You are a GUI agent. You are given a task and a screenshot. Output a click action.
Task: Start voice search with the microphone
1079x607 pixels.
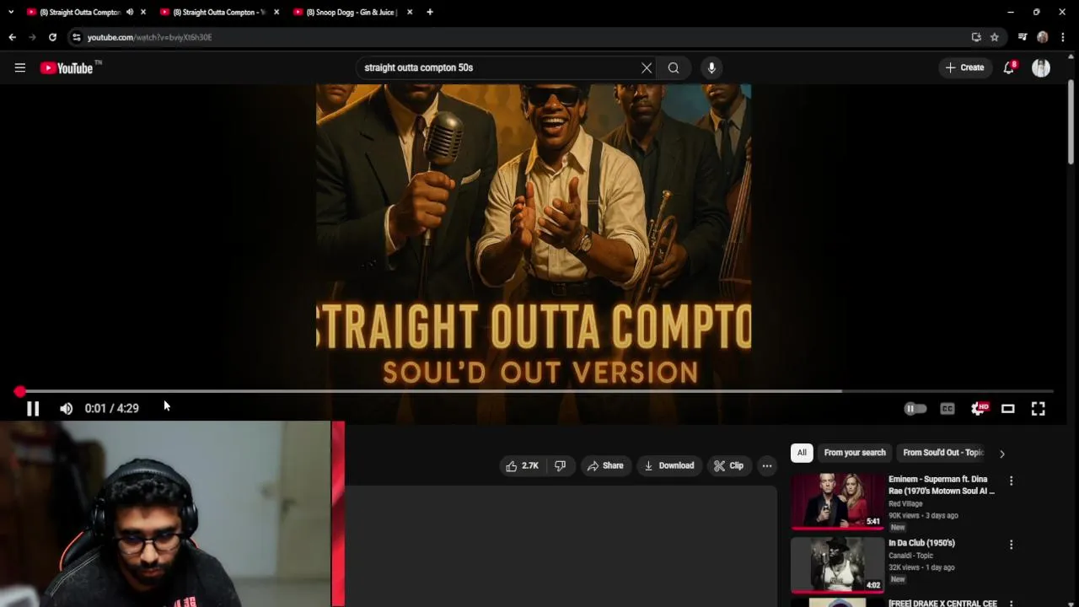point(711,67)
